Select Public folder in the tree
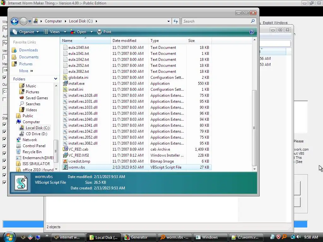Image resolution: width=323 pixels, height=242 pixels. click(x=28, y=116)
